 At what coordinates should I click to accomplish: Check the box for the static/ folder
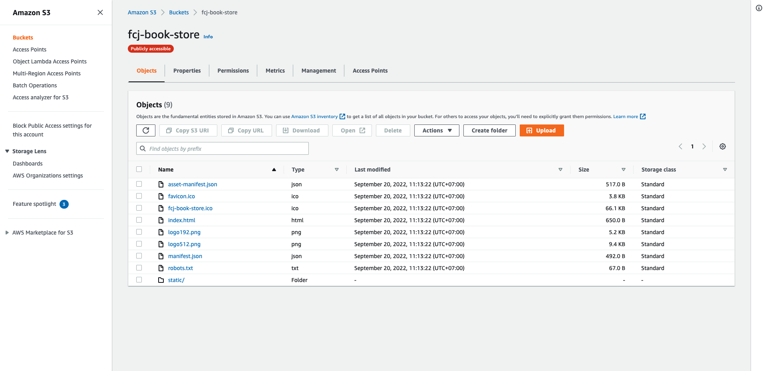tap(139, 280)
